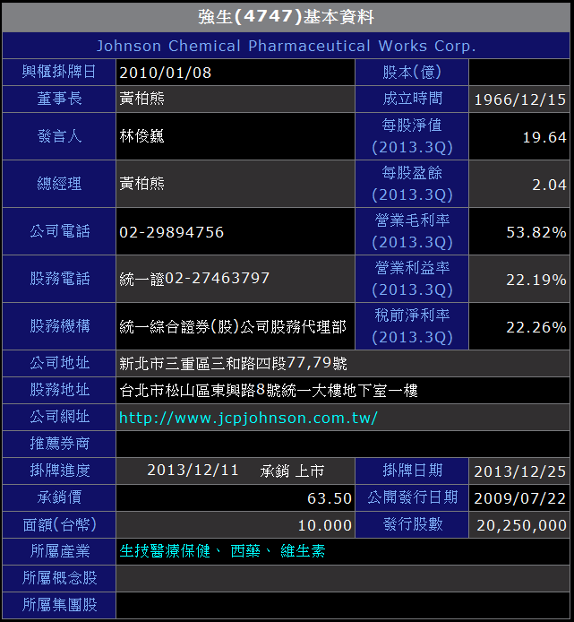Click the 股務電話 label

coord(59,279)
